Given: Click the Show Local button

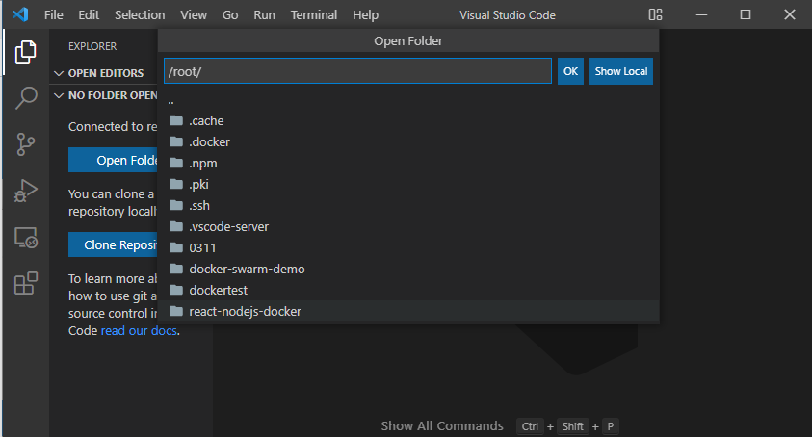Looking at the screenshot, I should tap(621, 71).
